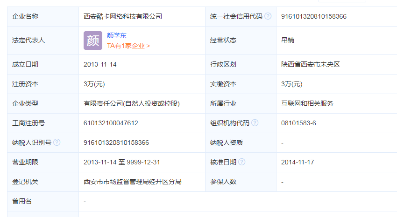
Task: Click the 营业期限 label
Action: 25,162
